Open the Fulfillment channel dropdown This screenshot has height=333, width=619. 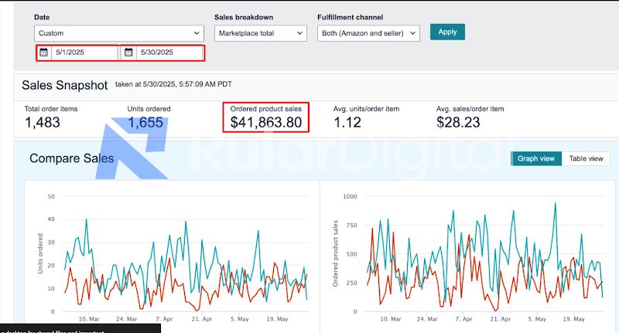click(368, 33)
